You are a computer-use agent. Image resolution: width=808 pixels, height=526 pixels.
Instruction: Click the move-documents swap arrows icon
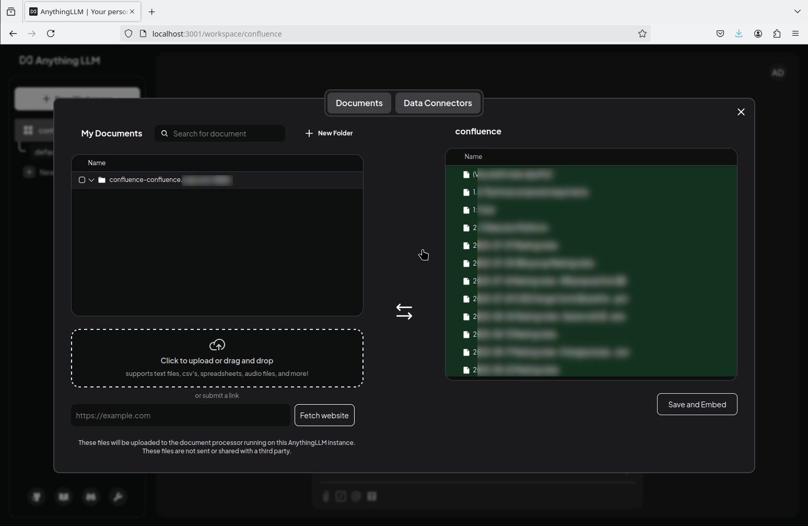404,312
